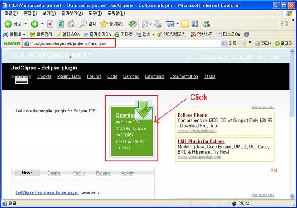Click the Edit page icon

pos(170,24)
